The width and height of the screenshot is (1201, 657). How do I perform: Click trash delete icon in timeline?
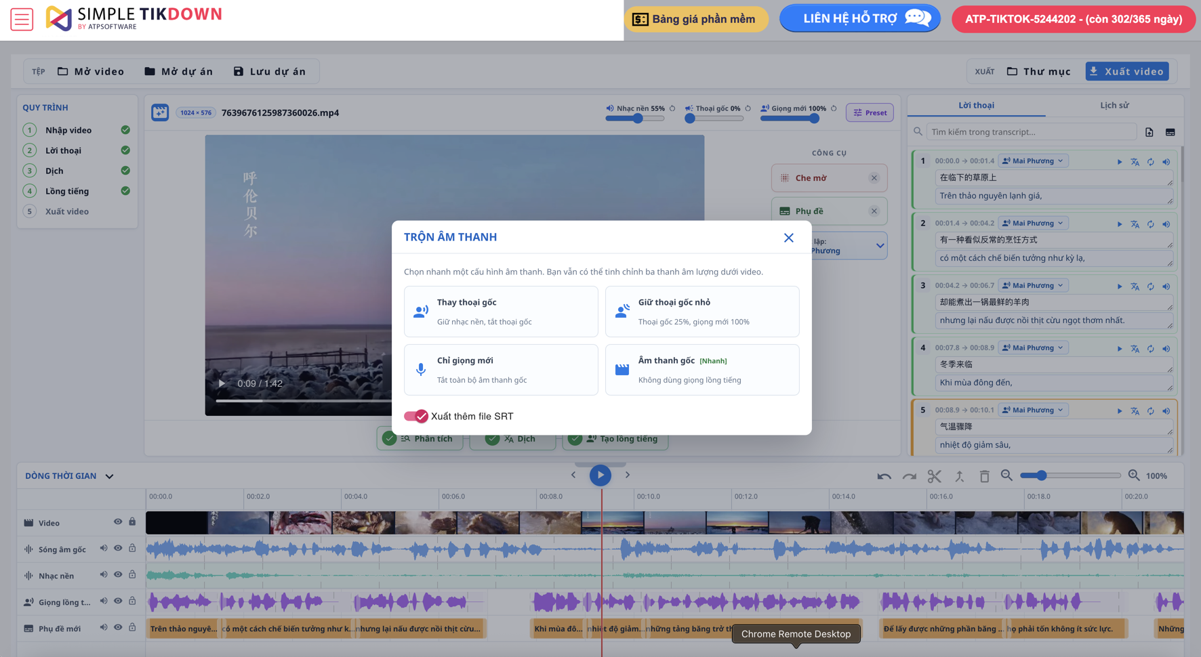(x=984, y=476)
